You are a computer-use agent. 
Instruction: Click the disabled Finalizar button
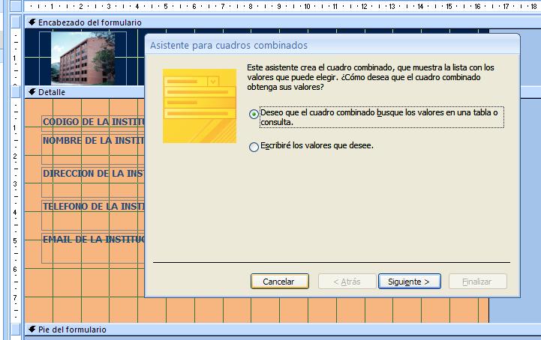tap(478, 282)
